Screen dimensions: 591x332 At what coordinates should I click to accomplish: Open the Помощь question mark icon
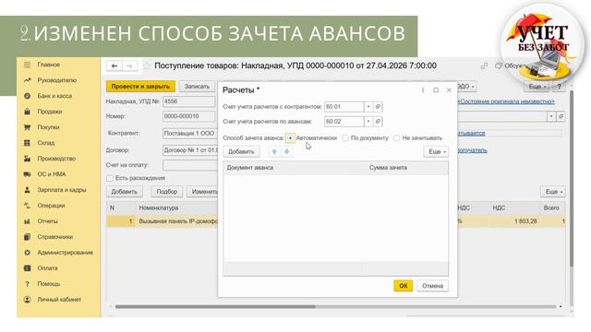[x=27, y=284]
